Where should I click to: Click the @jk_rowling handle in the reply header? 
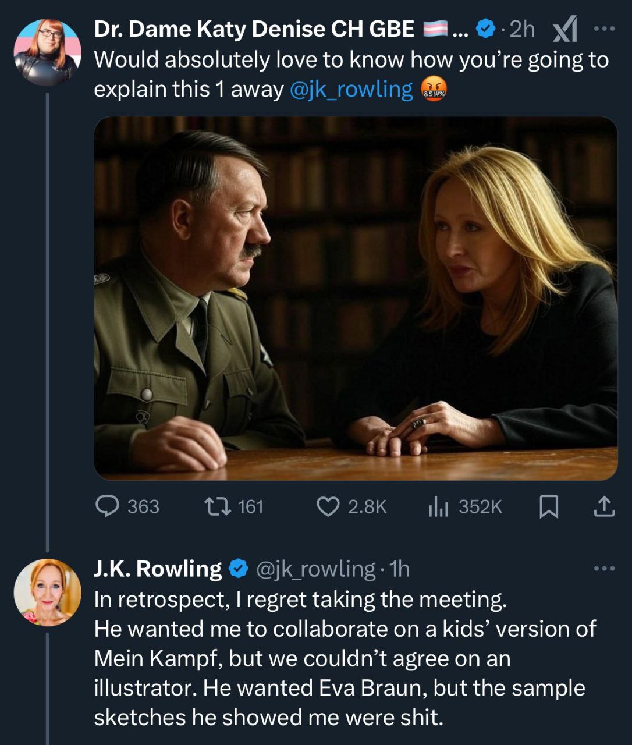pyautogui.click(x=315, y=569)
